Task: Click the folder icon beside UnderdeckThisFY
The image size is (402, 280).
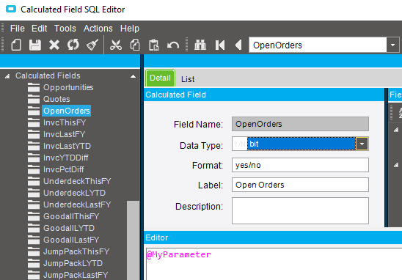Action: point(34,181)
